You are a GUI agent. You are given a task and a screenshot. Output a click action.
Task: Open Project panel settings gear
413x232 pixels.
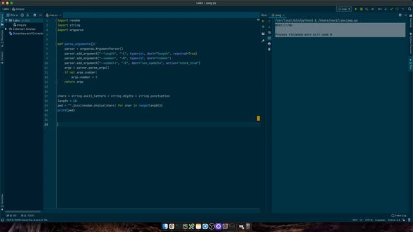click(35, 15)
